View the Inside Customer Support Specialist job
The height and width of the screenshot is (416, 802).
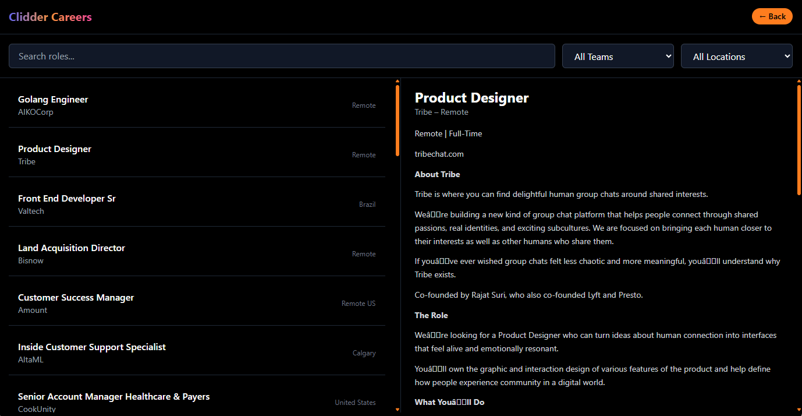197,352
